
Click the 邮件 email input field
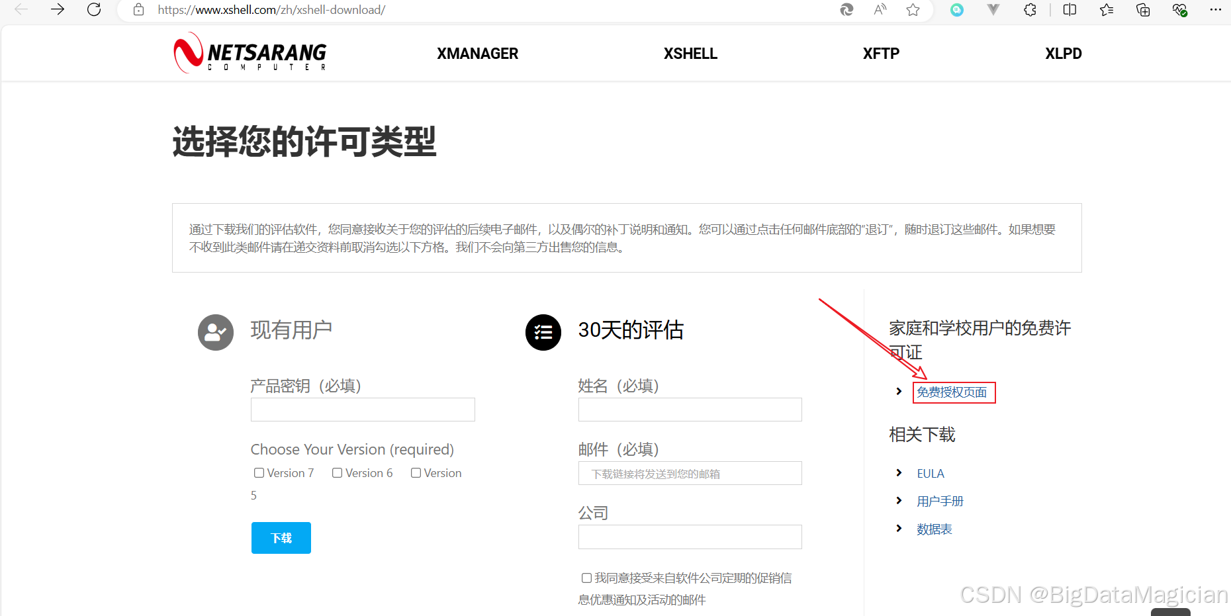(x=690, y=473)
